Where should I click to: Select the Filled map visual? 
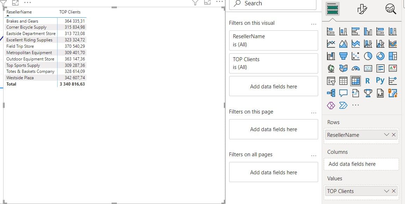pos(343,69)
